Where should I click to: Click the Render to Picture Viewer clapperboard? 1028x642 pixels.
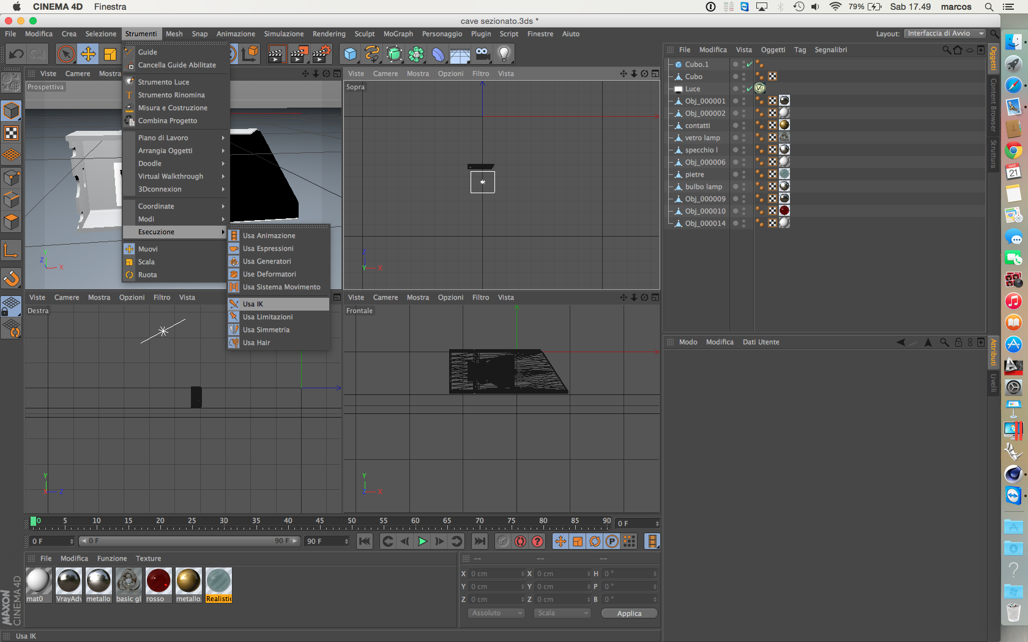click(x=299, y=54)
